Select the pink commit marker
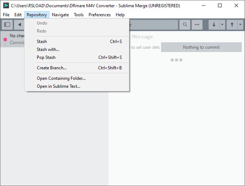 pyautogui.click(x=5, y=39)
